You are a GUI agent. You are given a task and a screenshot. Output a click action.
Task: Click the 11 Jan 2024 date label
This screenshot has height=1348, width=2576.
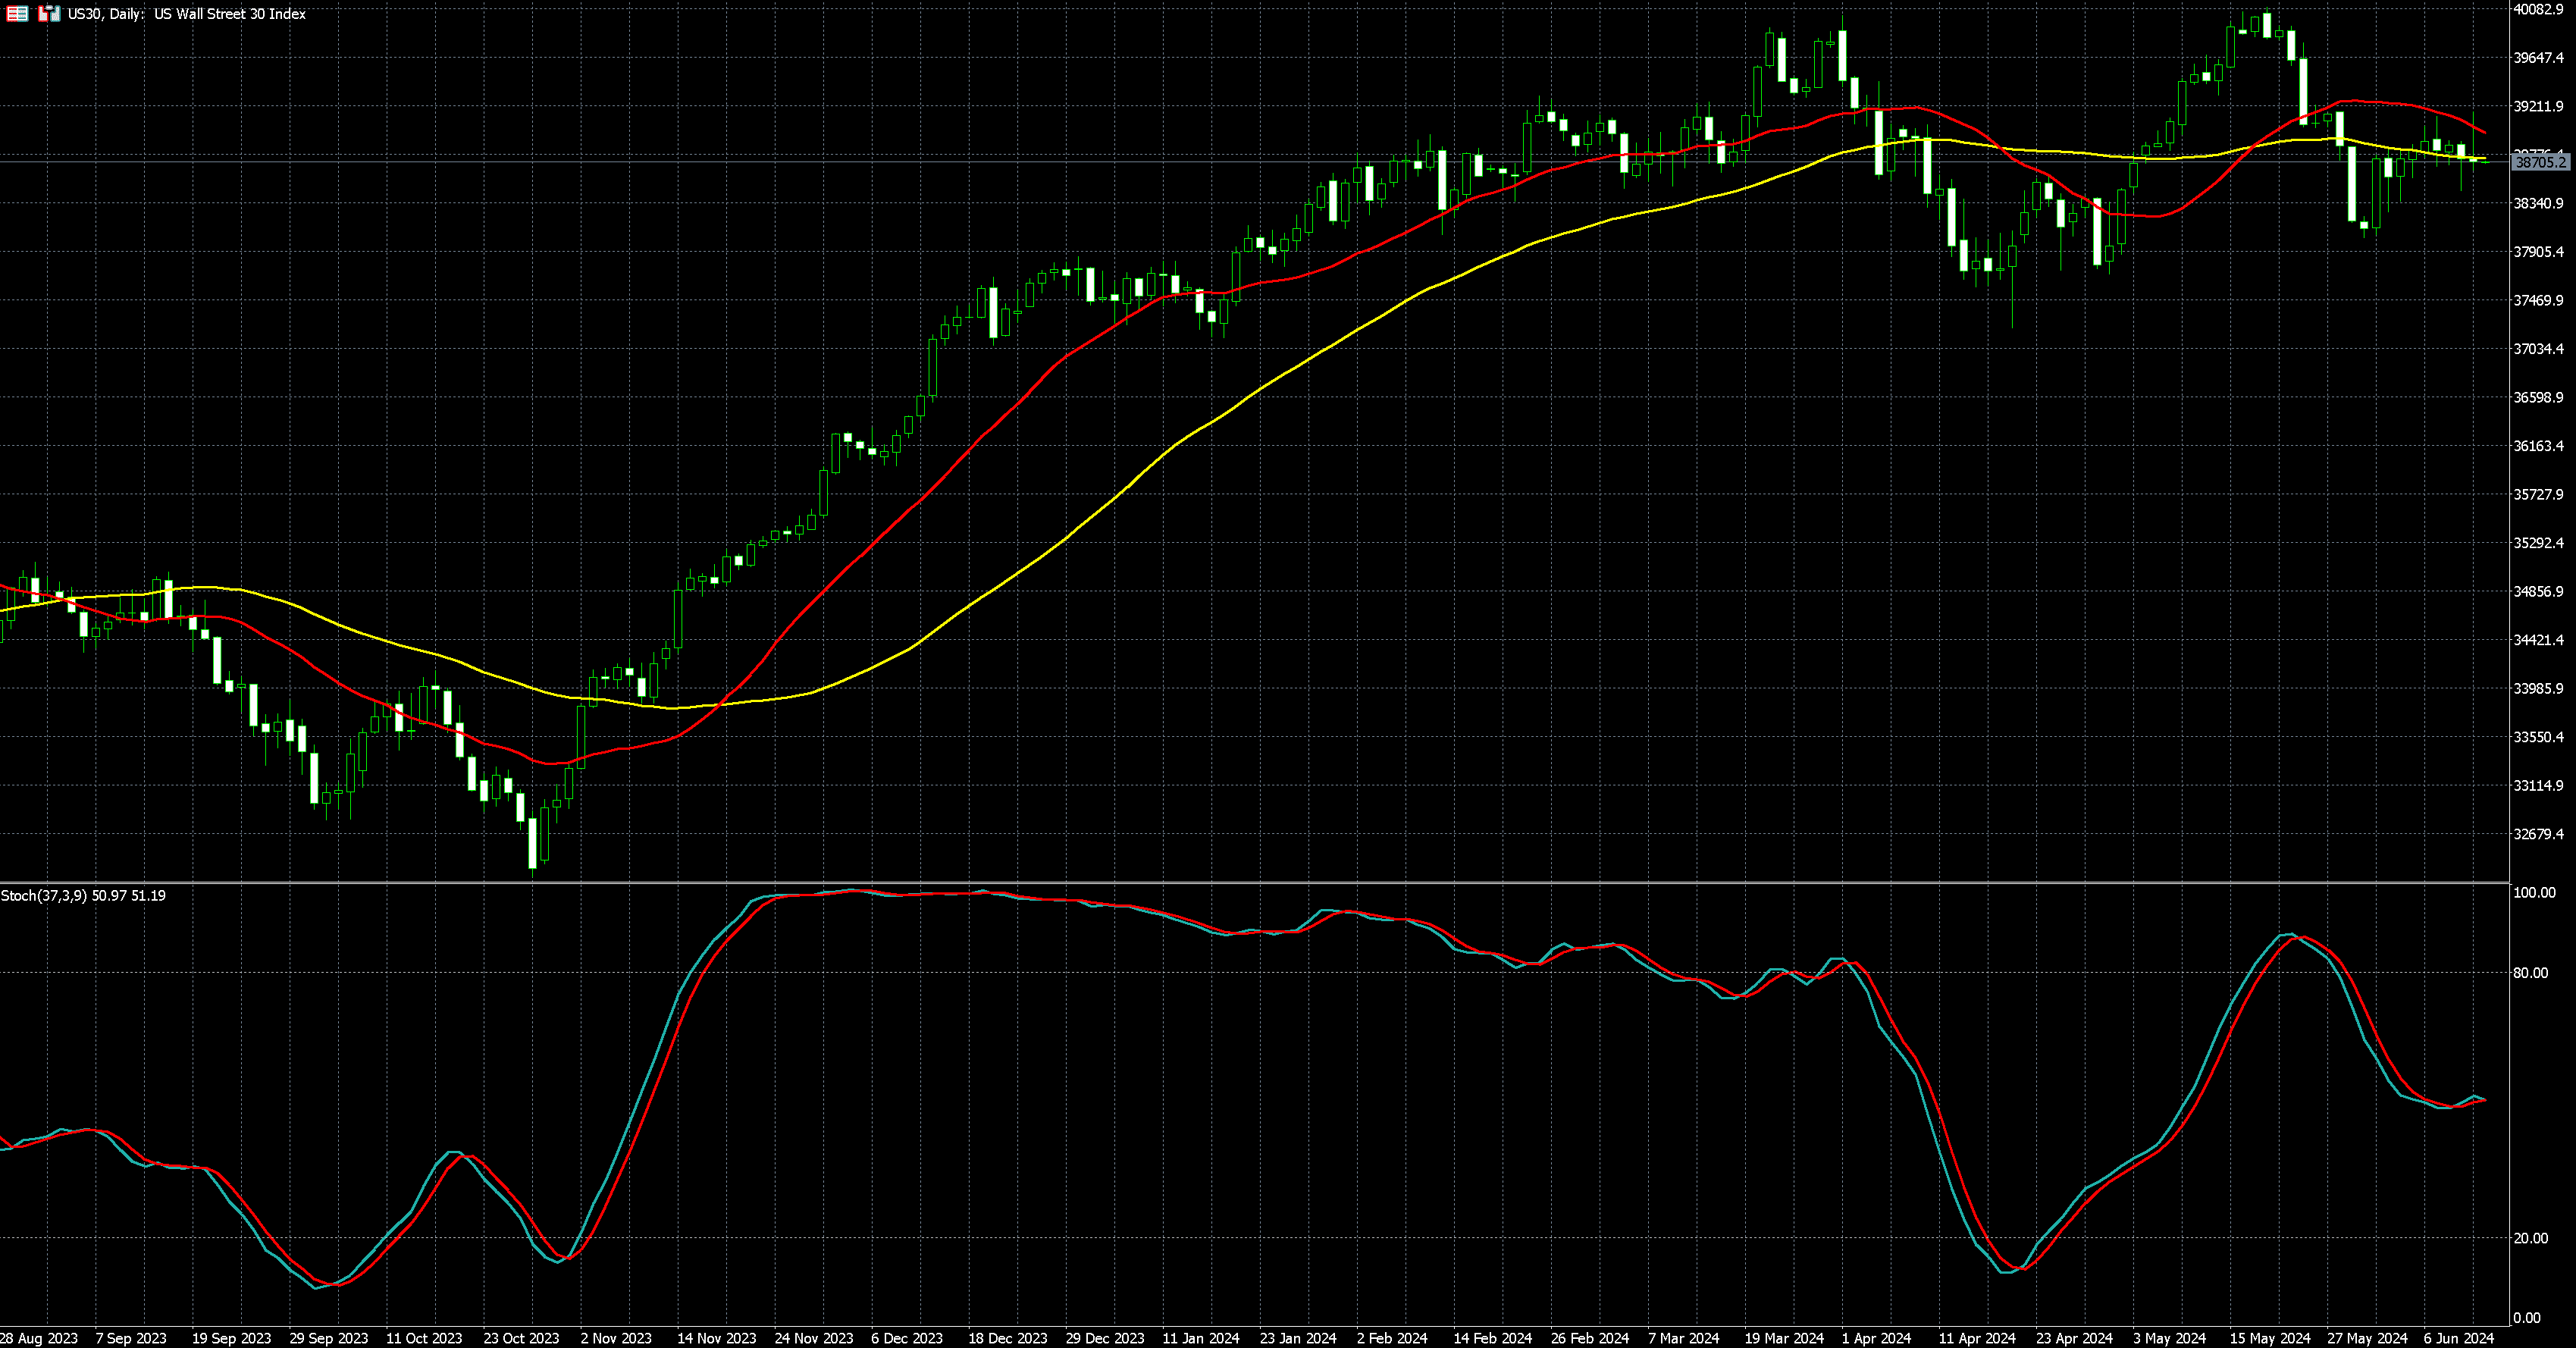pyautogui.click(x=1200, y=1338)
